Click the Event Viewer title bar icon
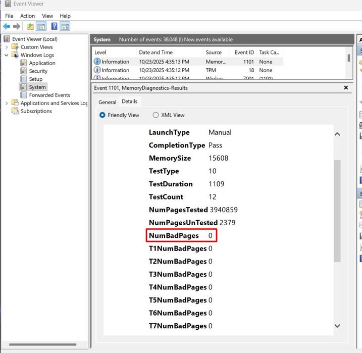The height and width of the screenshot is (353, 362). pos(8,4)
